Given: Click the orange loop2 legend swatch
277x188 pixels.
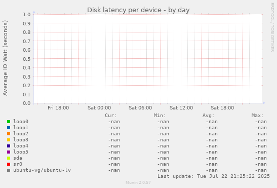Looking at the screenshot, I should (9, 134).
